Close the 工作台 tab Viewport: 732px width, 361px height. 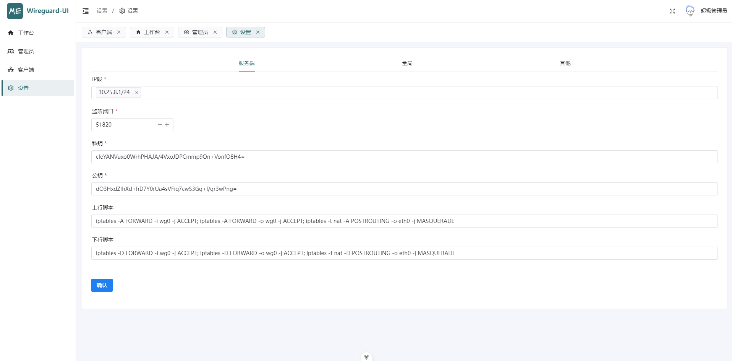tap(167, 33)
